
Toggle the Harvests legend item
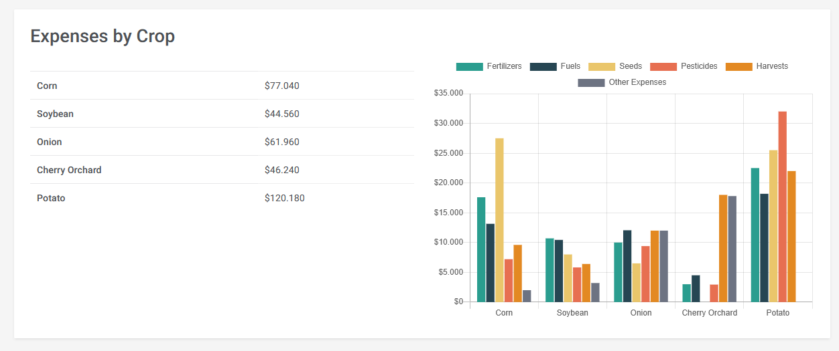pos(757,66)
